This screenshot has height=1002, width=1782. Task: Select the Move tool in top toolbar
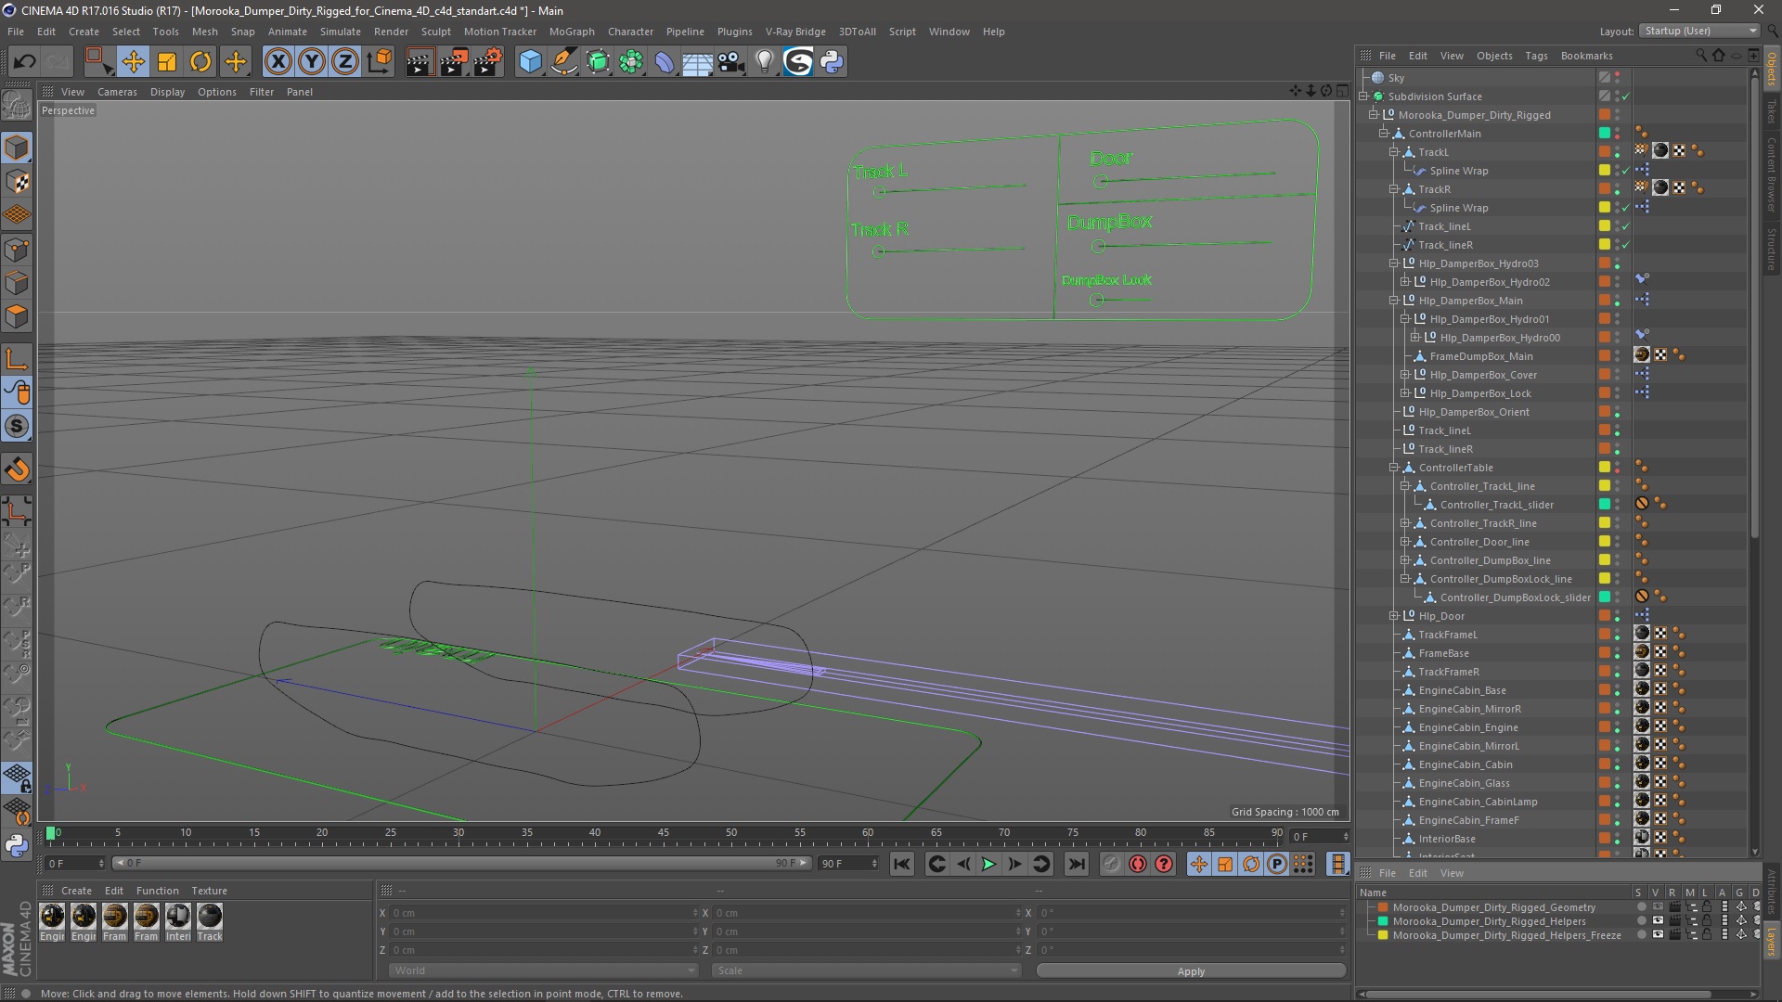point(133,62)
